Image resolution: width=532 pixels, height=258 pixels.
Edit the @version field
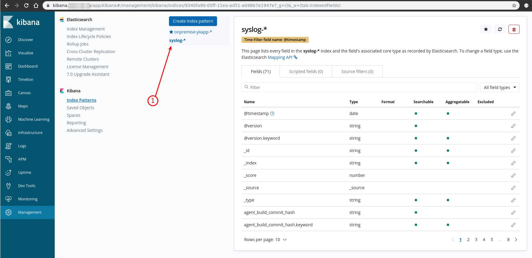(513, 126)
